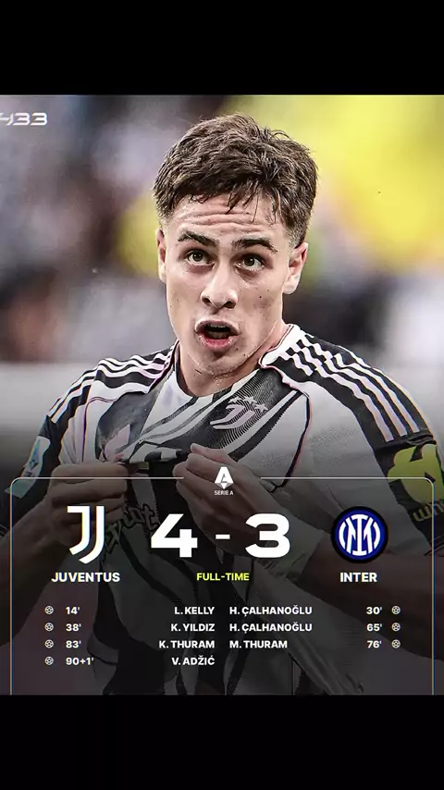
Task: Click the Inter Milan crest
Action: (x=359, y=535)
